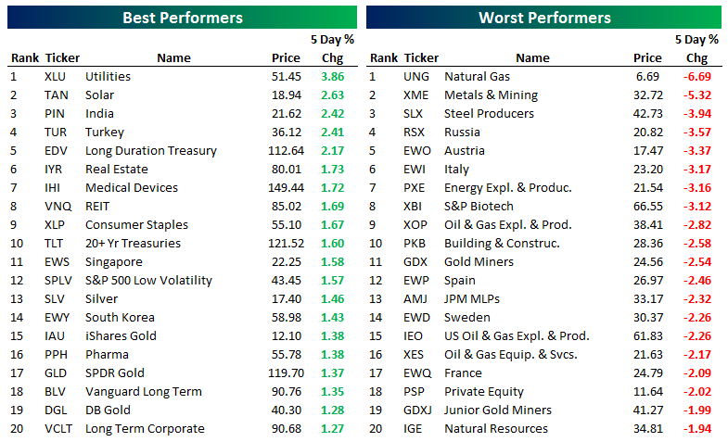Click the GLD ticker symbol
The height and width of the screenshot is (442, 728).
56,373
